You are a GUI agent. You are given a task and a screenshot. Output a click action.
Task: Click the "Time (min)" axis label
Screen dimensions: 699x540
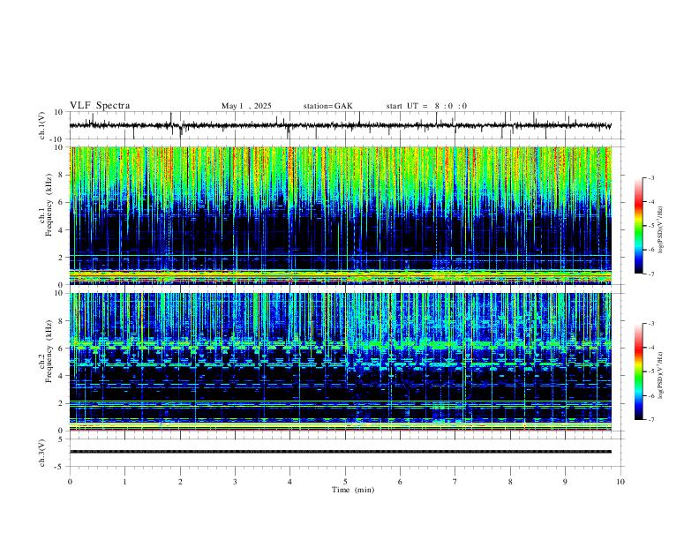(x=353, y=490)
